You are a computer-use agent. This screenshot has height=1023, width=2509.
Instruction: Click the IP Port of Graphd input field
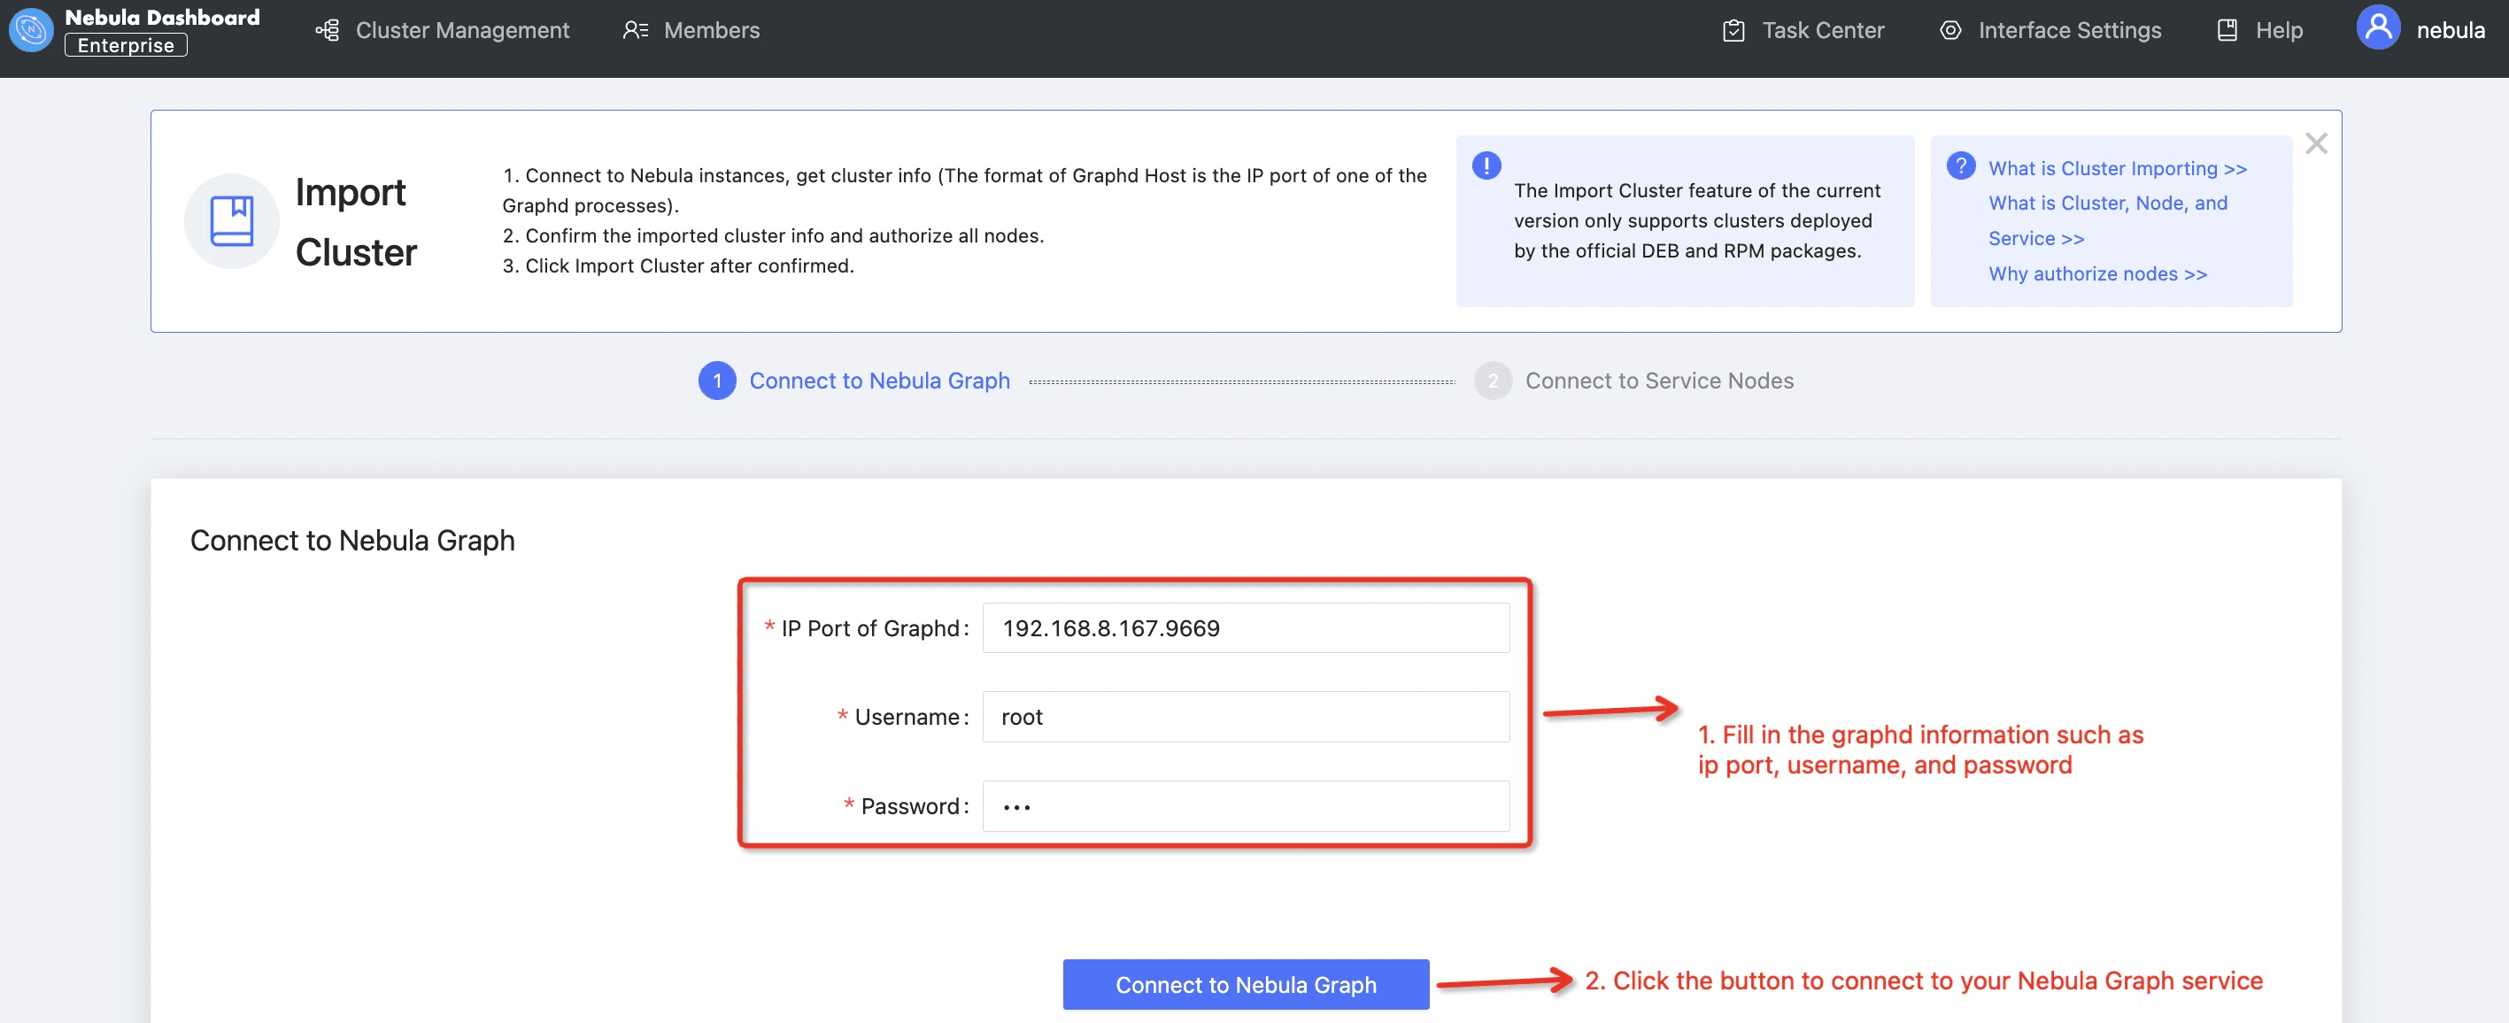1245,627
